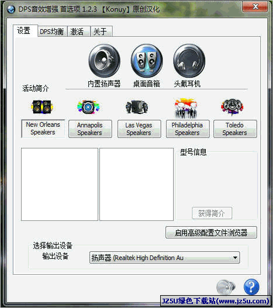The width and height of the screenshot is (273, 308).
Task: Click the left empty list box
Action: (x=60, y=185)
